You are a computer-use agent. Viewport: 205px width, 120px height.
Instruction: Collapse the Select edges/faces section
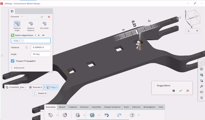click(x=43, y=35)
